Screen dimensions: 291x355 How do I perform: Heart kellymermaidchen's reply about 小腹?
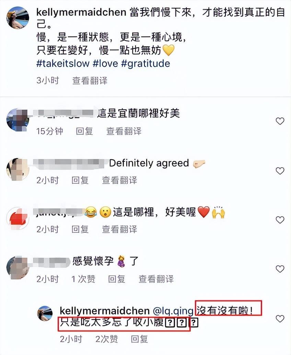click(280, 319)
